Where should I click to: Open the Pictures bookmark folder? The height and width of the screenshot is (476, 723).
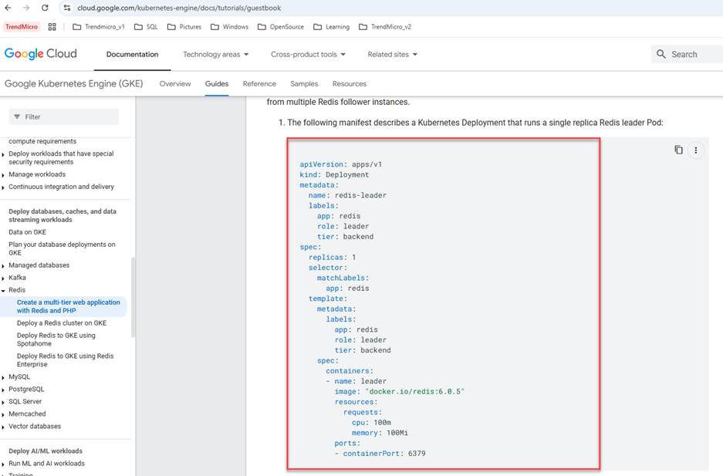point(184,27)
